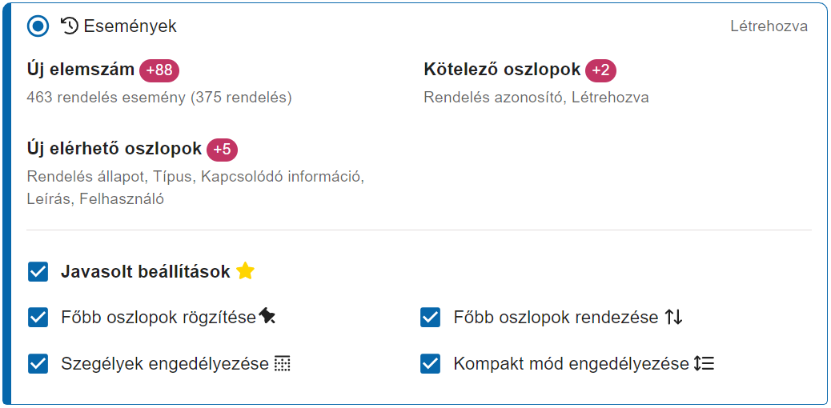
Task: Click the Javasolt beállítások label
Action: click(145, 271)
